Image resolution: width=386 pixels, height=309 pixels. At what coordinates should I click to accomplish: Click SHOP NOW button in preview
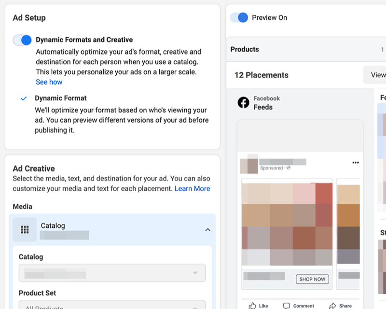click(x=312, y=279)
